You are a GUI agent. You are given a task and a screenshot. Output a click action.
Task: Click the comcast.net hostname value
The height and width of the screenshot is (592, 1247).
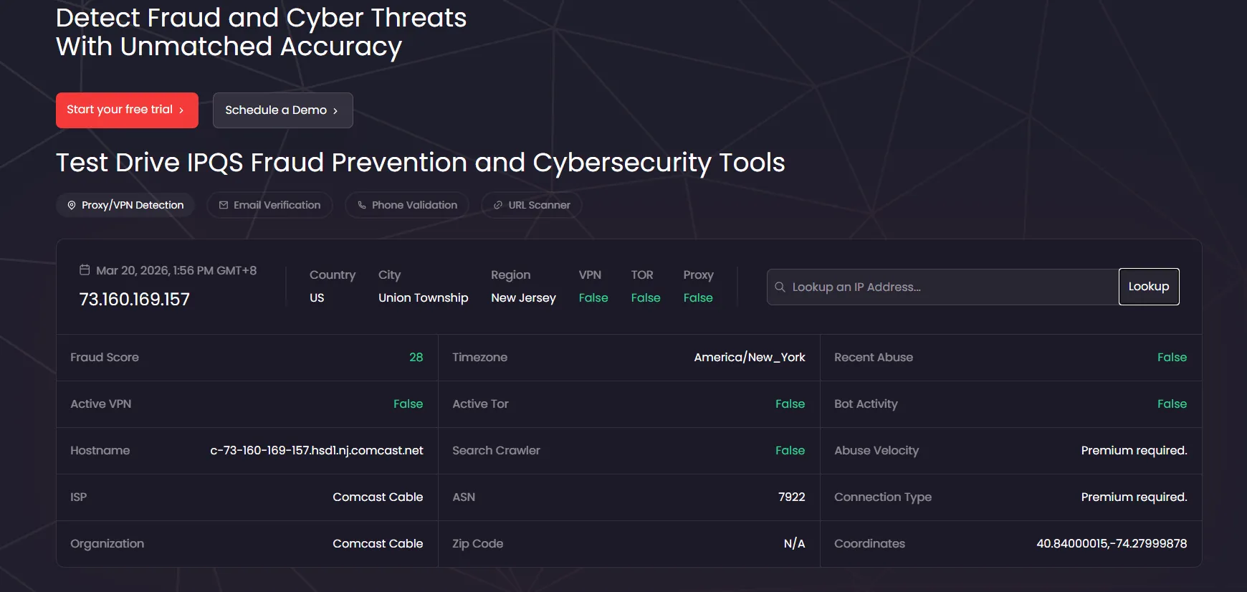coord(316,451)
